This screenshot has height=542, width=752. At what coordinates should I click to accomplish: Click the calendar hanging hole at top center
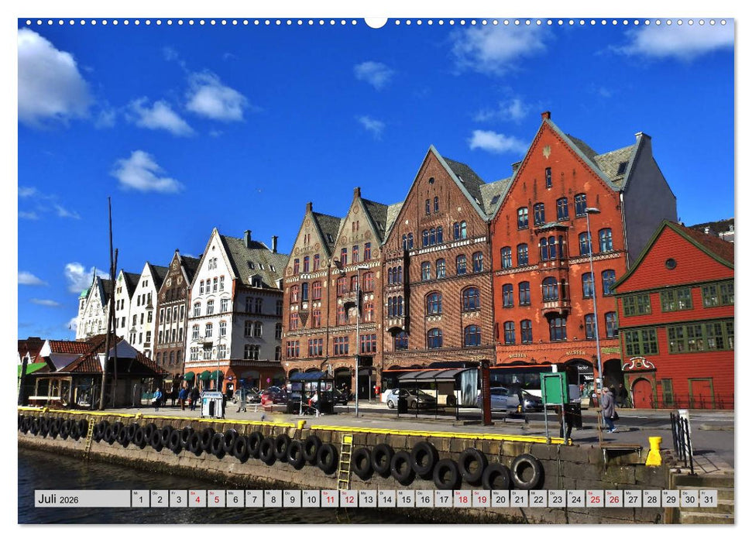point(376,22)
